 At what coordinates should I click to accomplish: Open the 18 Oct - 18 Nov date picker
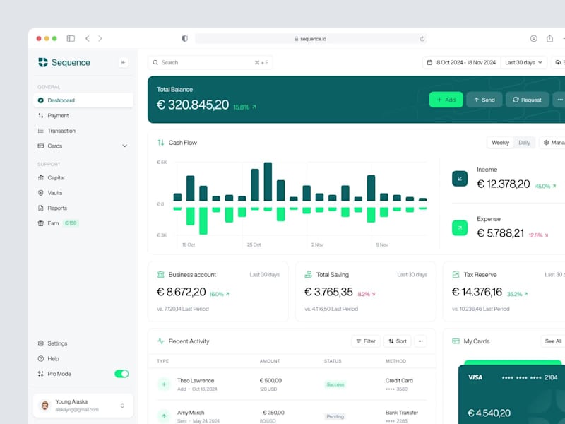tap(468, 62)
